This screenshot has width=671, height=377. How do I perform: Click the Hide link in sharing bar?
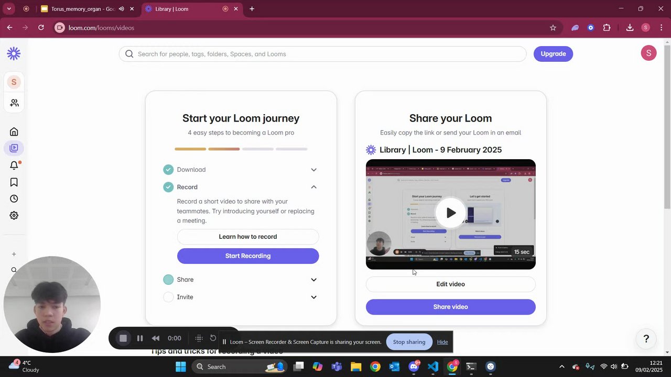pos(442,342)
